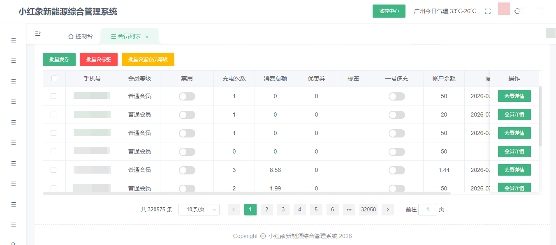Enter fullscreen mode via the header icon

pos(488,11)
